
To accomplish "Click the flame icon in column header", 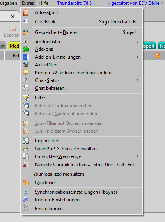I will pyautogui.click(x=158, y=55).
